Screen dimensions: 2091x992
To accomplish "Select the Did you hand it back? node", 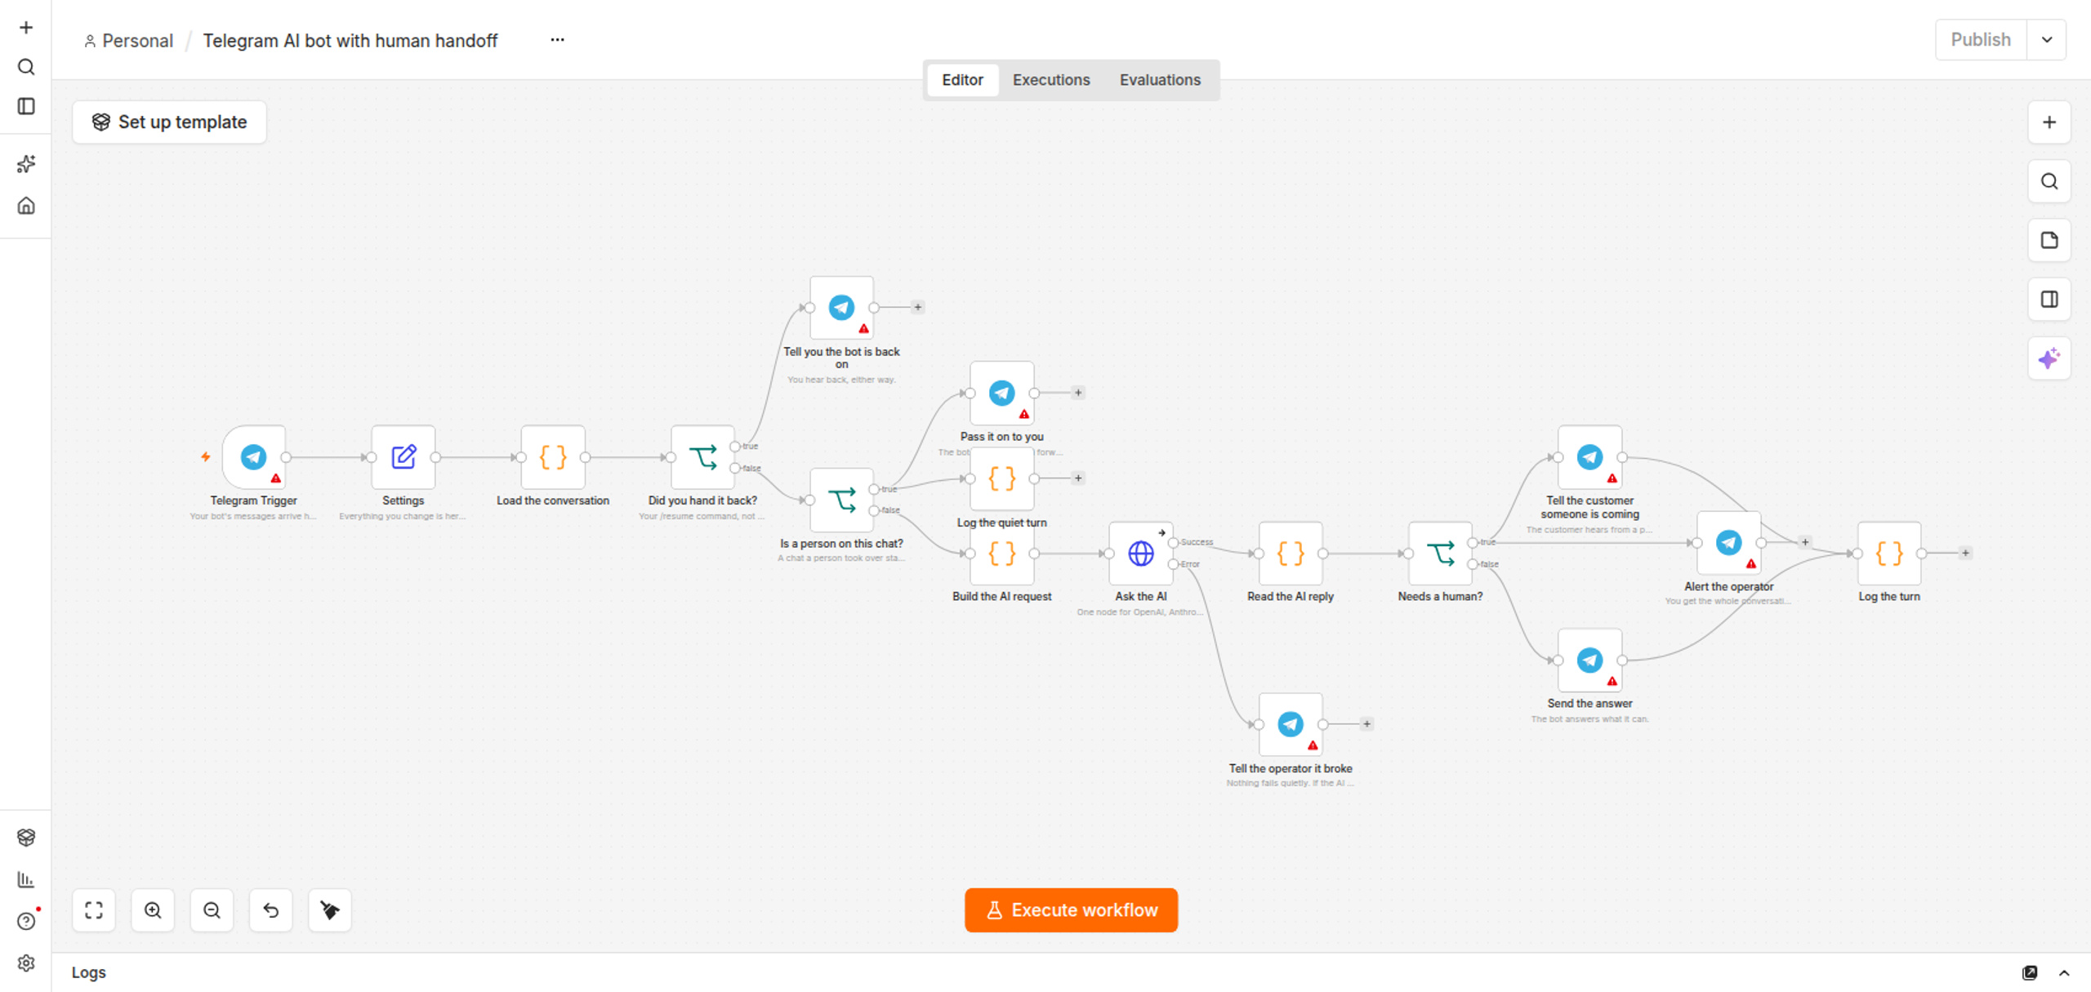I will [x=702, y=457].
